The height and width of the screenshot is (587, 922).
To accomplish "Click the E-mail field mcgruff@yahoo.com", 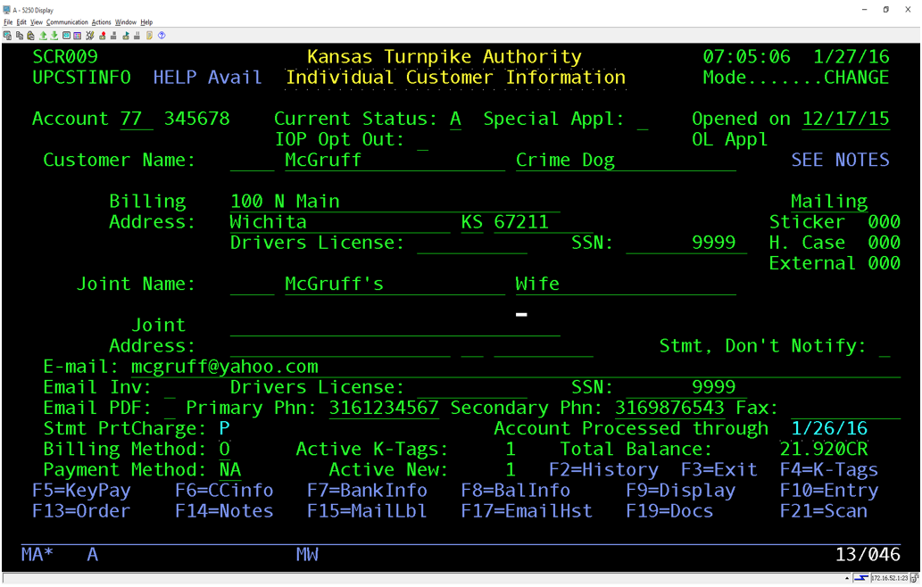I will pos(515,367).
